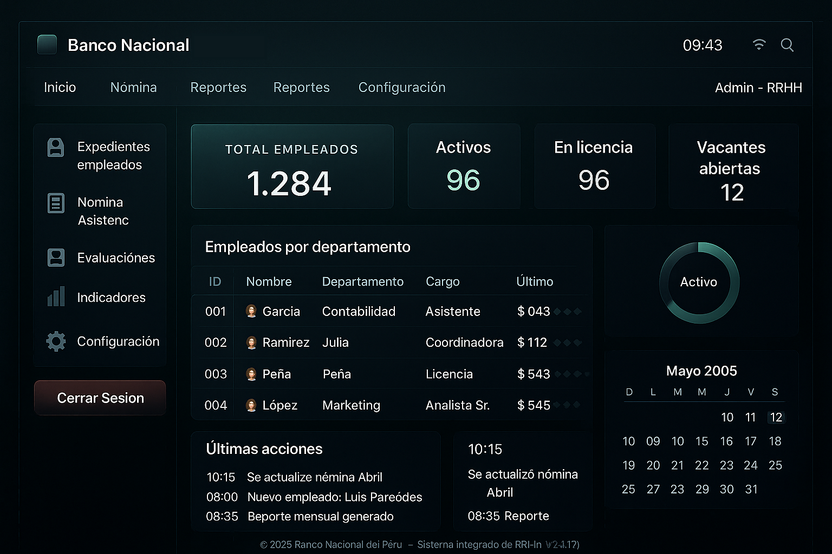This screenshot has width=832, height=554.
Task: Open the sidebar Configuración gear icon
Action: point(56,341)
